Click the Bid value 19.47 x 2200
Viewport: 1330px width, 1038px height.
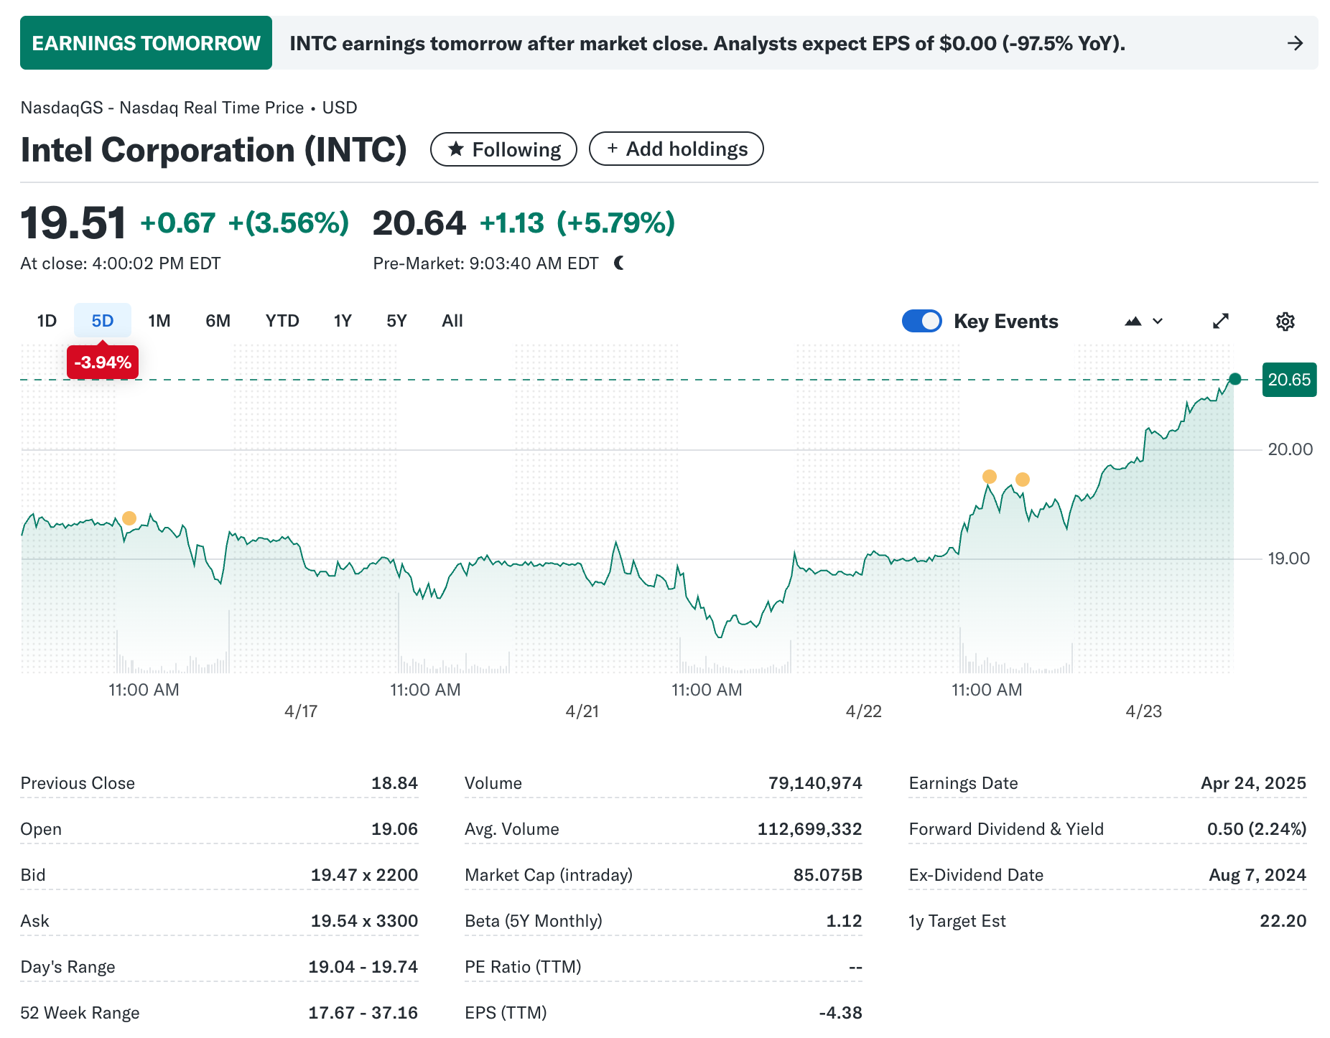(x=364, y=875)
